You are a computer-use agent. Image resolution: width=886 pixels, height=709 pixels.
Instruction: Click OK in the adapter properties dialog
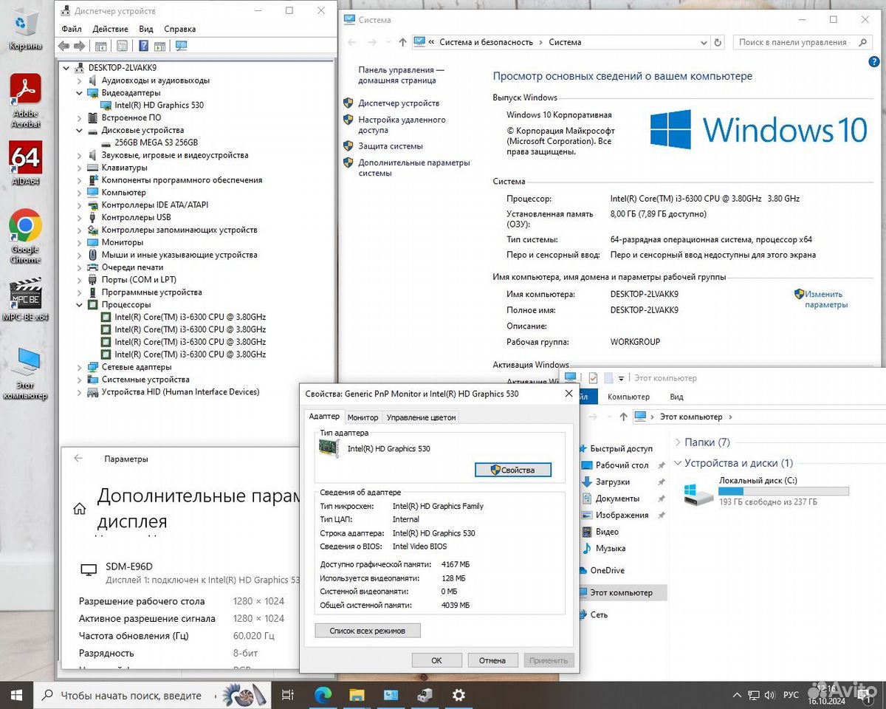(436, 660)
